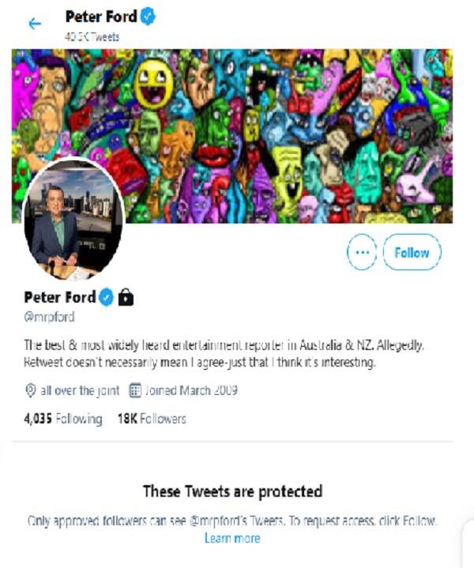Click the Follow button
The height and width of the screenshot is (568, 474).
point(412,252)
